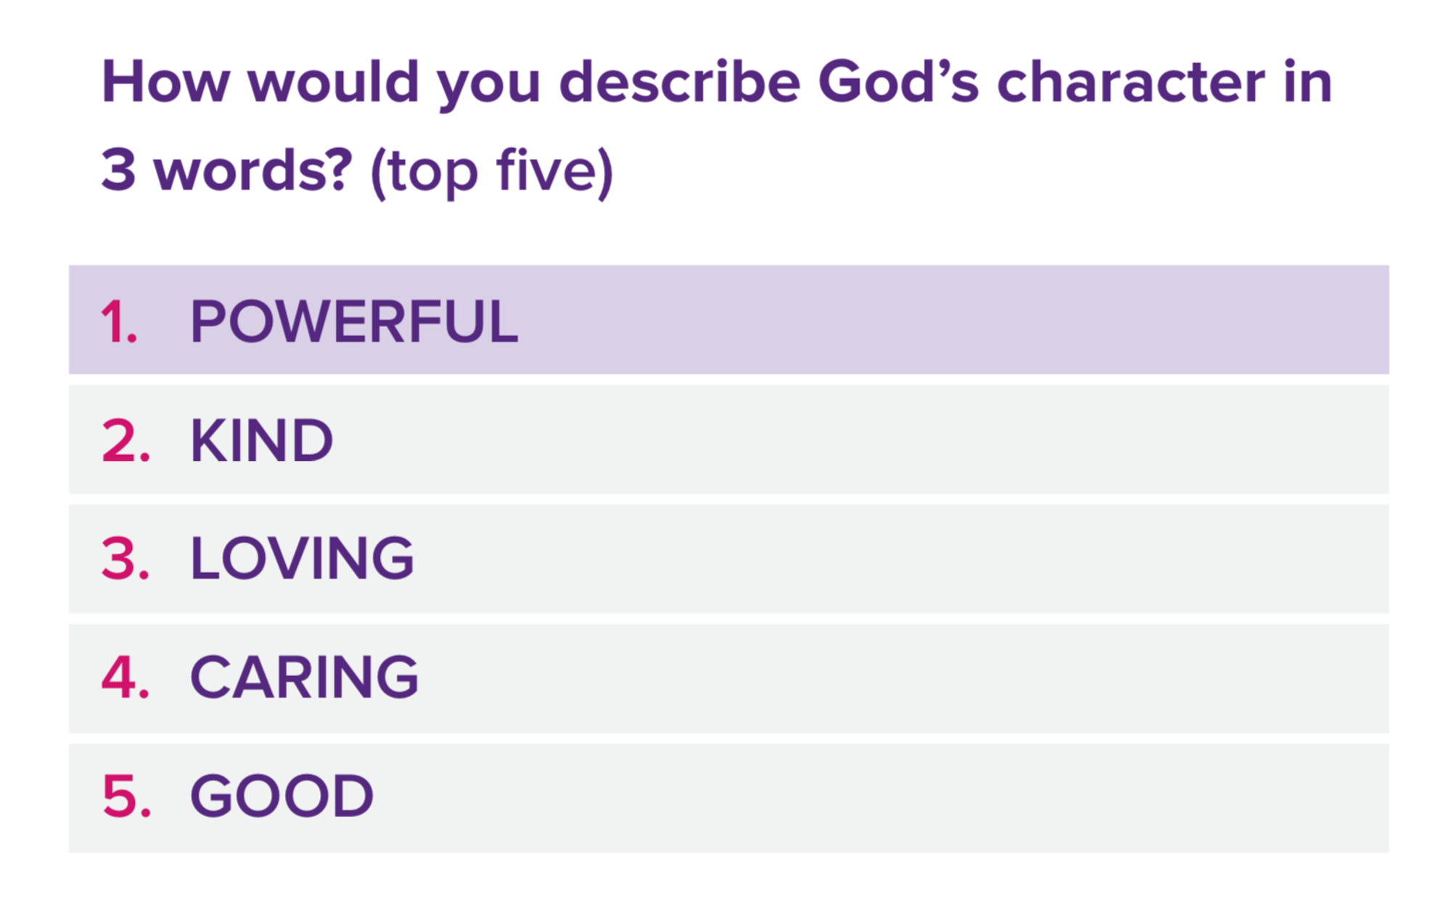Click the word "you" in the heading
Image resolution: width=1451 pixels, height=917 pixels.
(x=489, y=86)
